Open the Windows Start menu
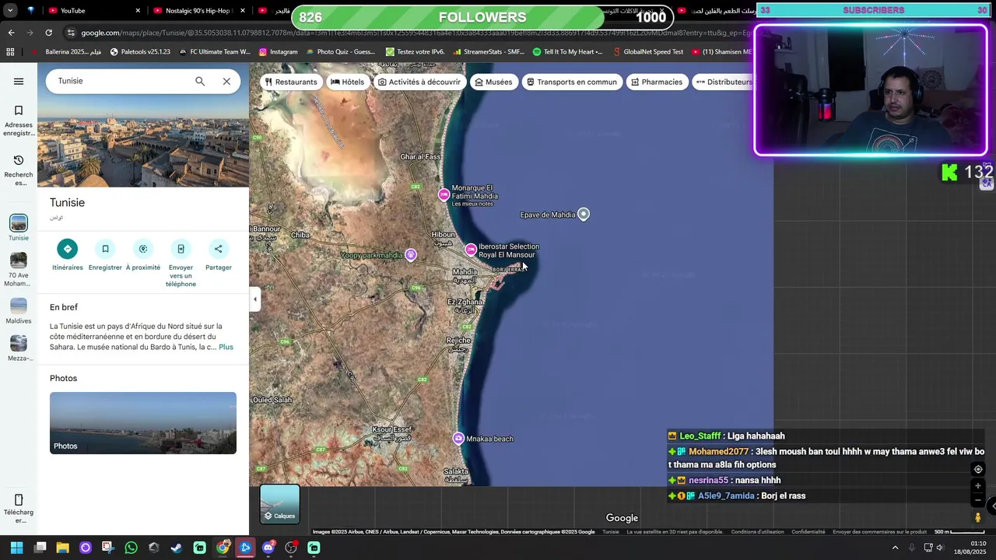Screen dimensions: 996x560 tap(16, 548)
